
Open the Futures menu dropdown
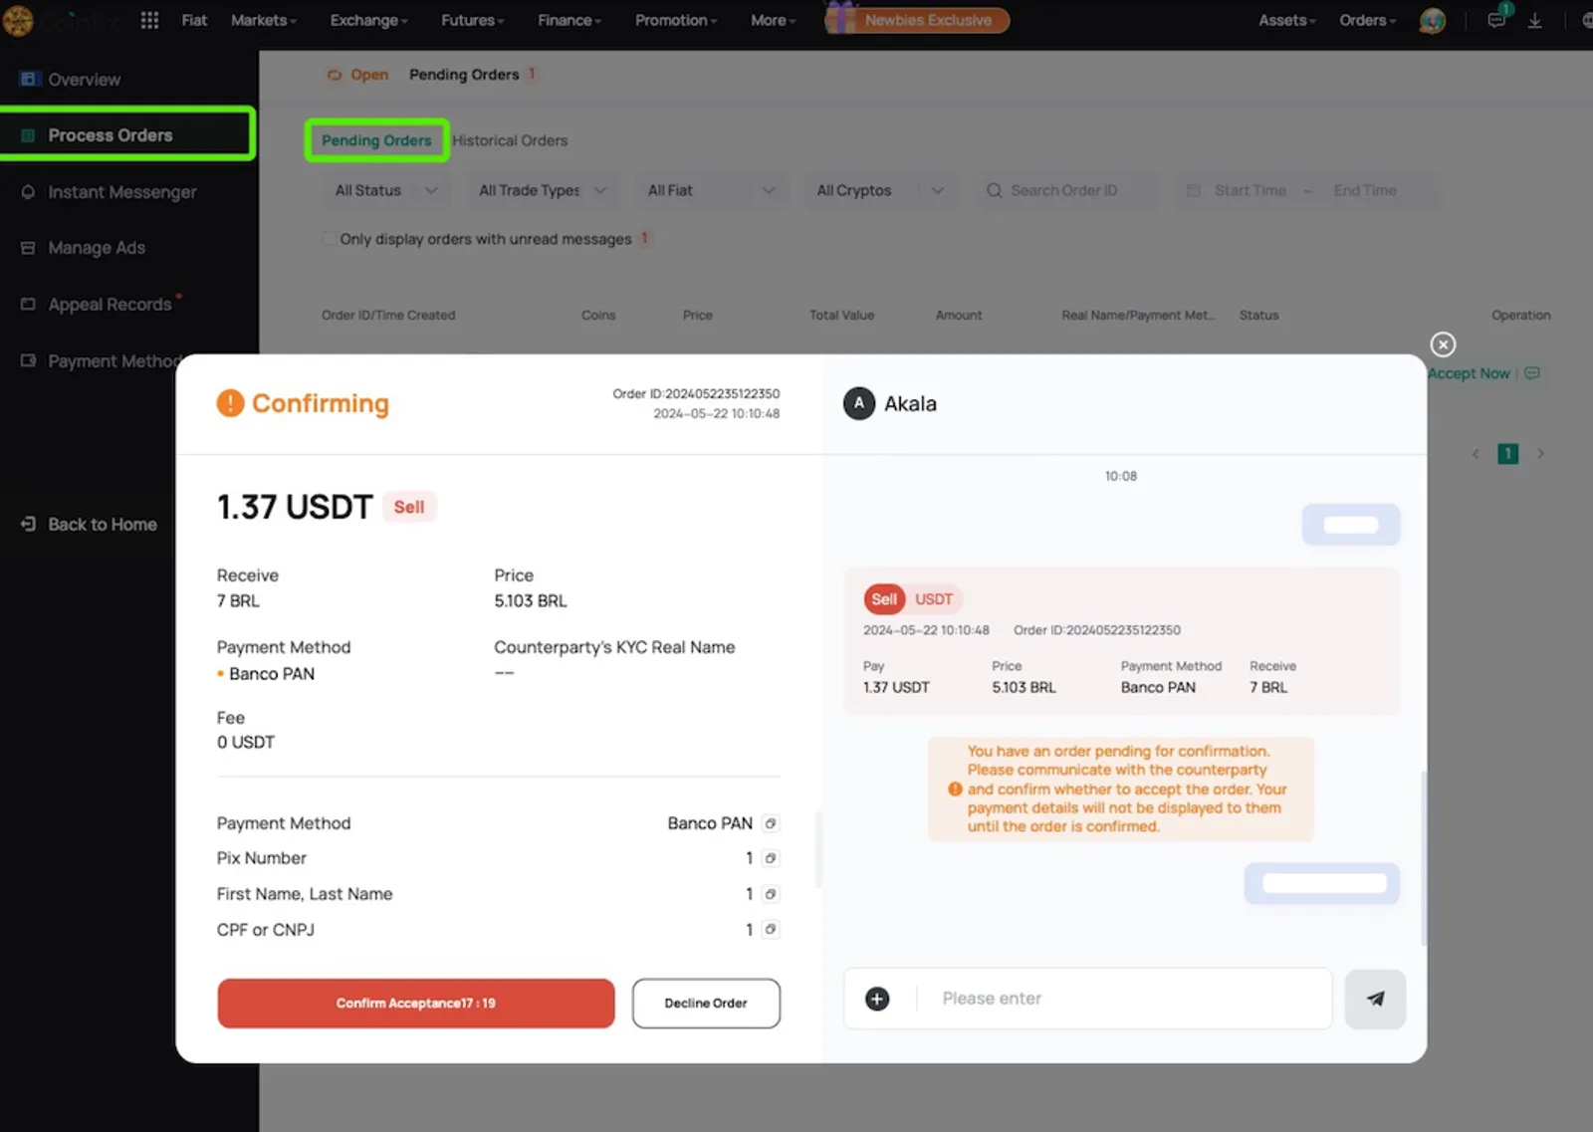(473, 20)
